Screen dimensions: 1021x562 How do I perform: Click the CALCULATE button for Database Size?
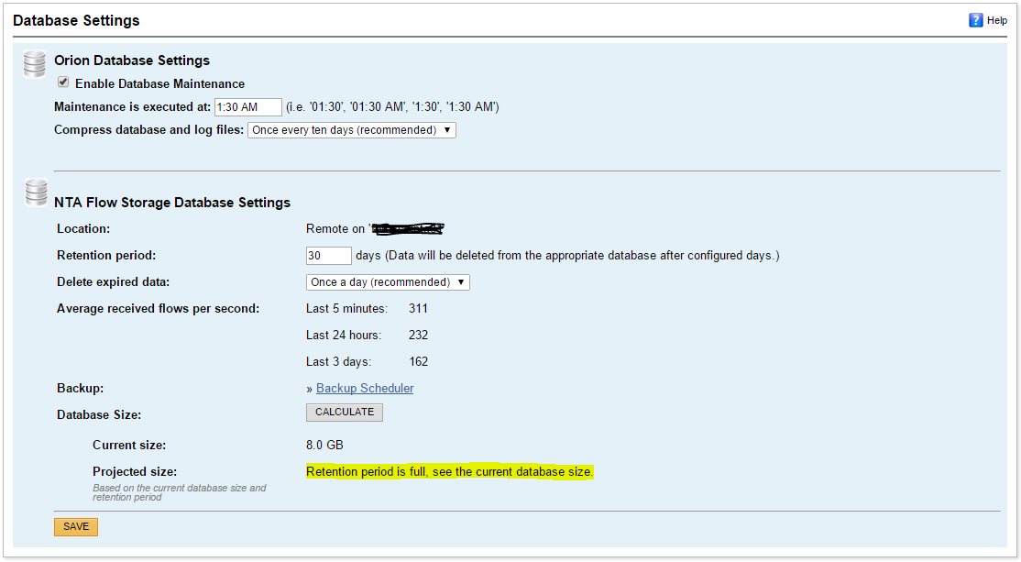[344, 412]
